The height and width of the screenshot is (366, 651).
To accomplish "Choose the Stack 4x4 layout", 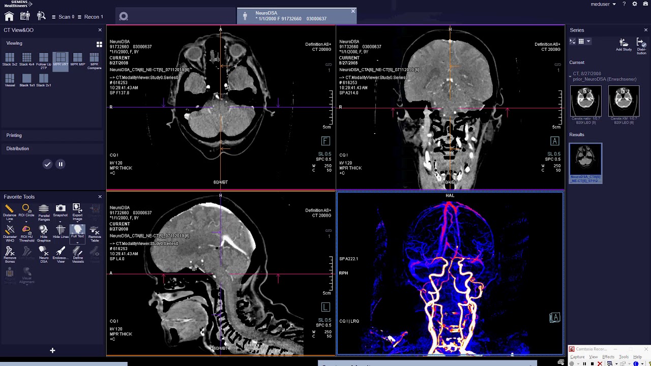I will tap(26, 60).
